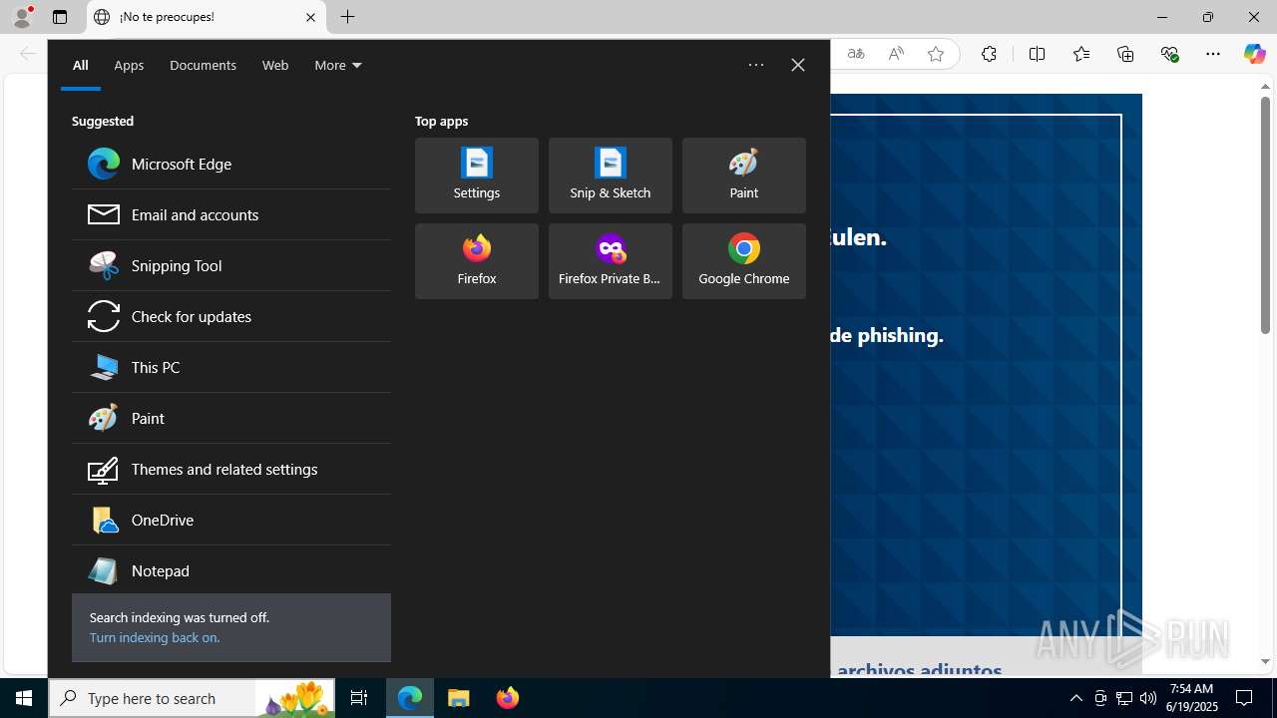The width and height of the screenshot is (1277, 718).
Task: Open network status in system tray
Action: coord(1124,698)
